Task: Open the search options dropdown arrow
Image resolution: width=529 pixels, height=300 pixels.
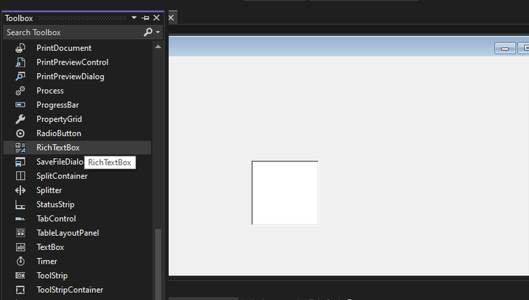Action: tap(158, 32)
